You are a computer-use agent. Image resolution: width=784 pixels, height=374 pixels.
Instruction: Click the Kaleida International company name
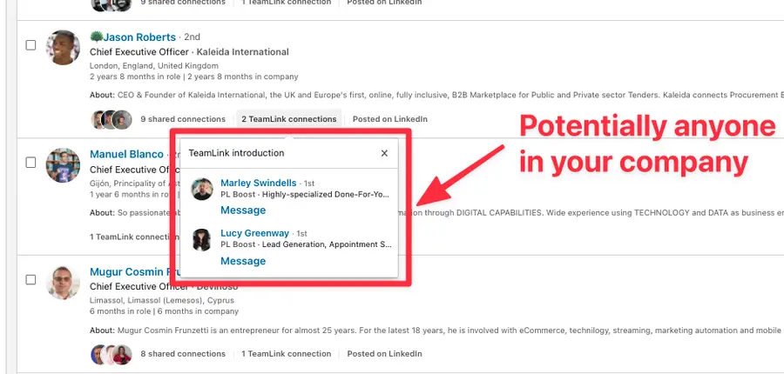coord(242,52)
